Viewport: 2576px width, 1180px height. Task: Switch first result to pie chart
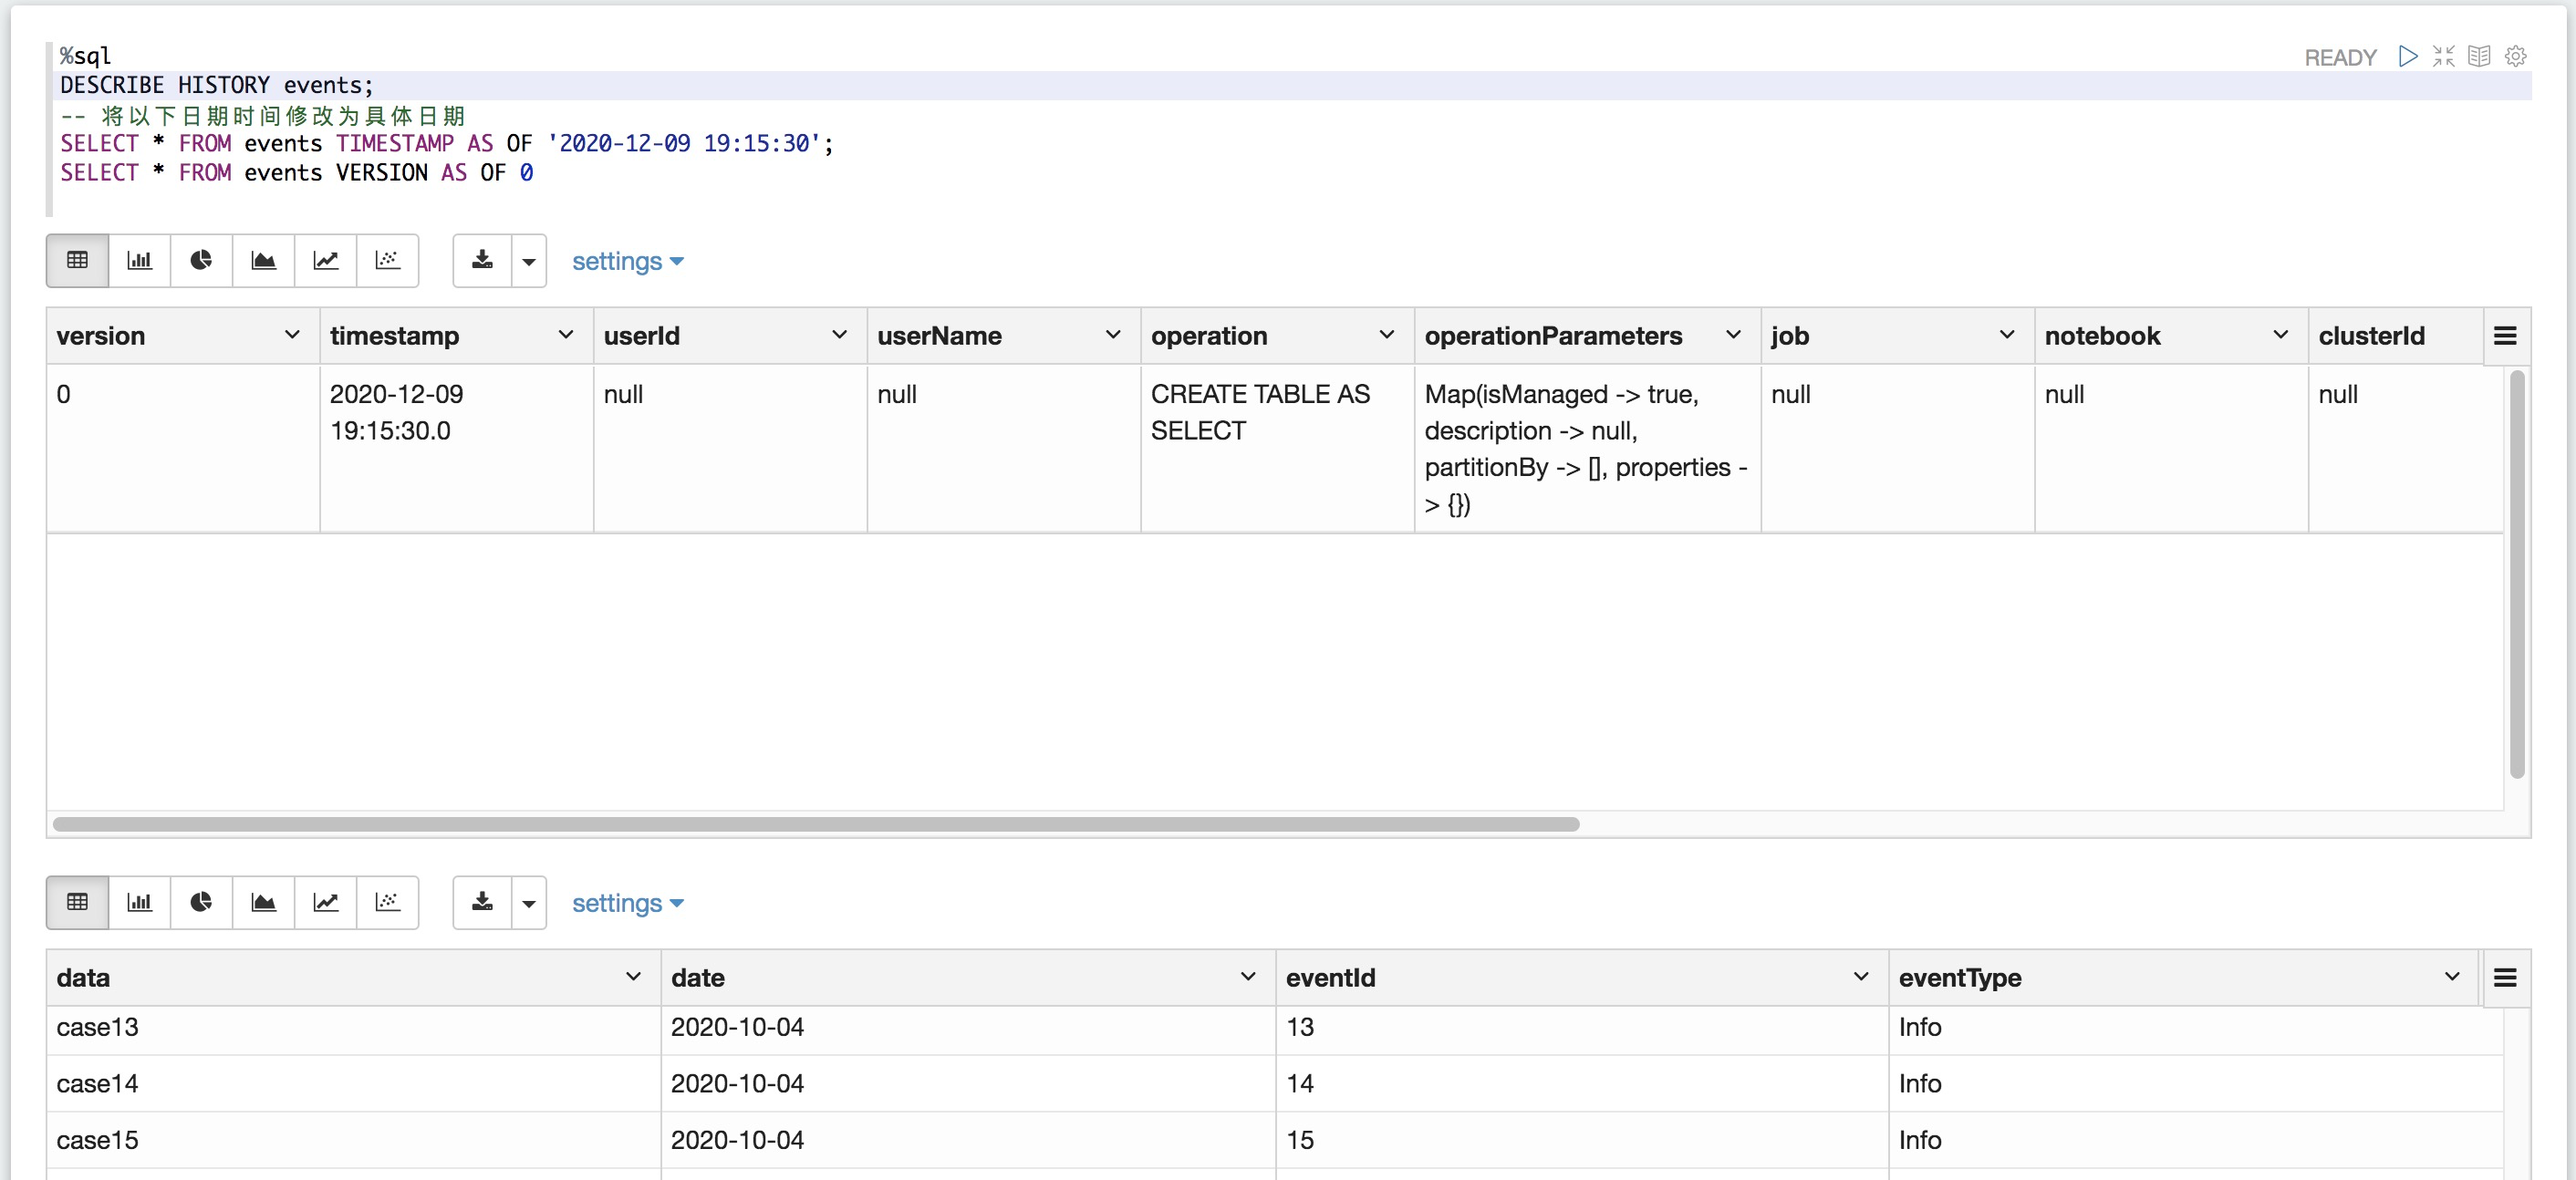201,261
